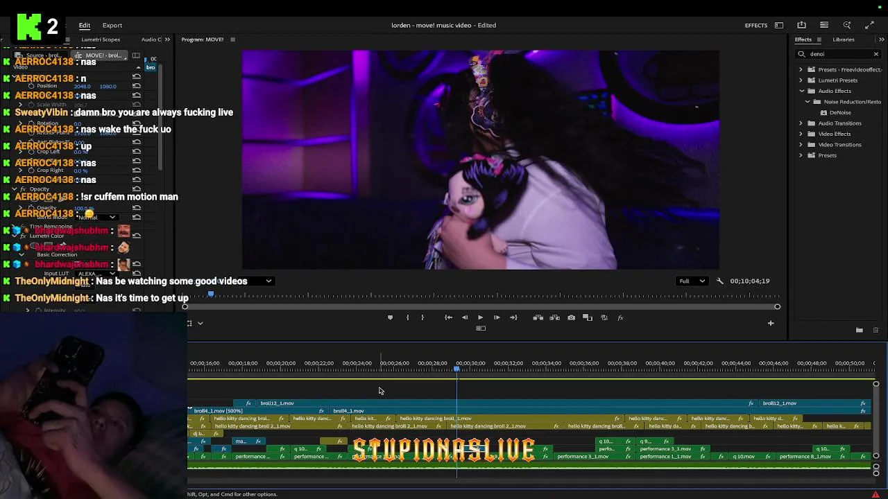Click the Extract button
The width and height of the screenshot is (888, 499).
click(554, 317)
